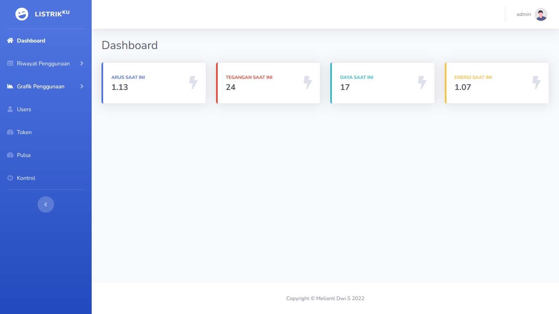Screen dimensions: 559x314
Task: Expand the Grafik Penggunaan submenu chevron
Action: coord(82,86)
